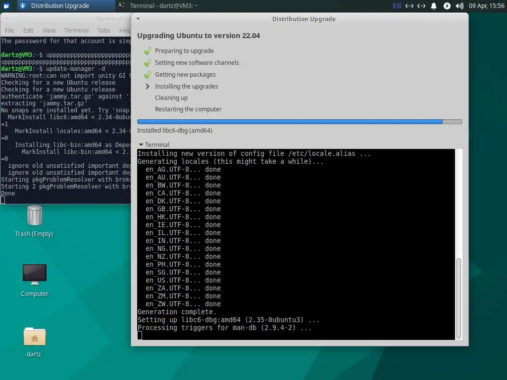Screen dimensions: 507x380
Task: Open the window menu arrow of Distribution Upgrade
Action: tap(138, 19)
